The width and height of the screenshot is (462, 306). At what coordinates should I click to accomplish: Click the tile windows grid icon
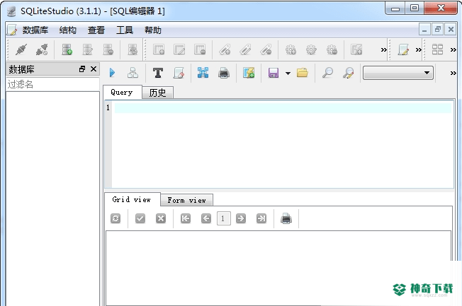click(437, 49)
